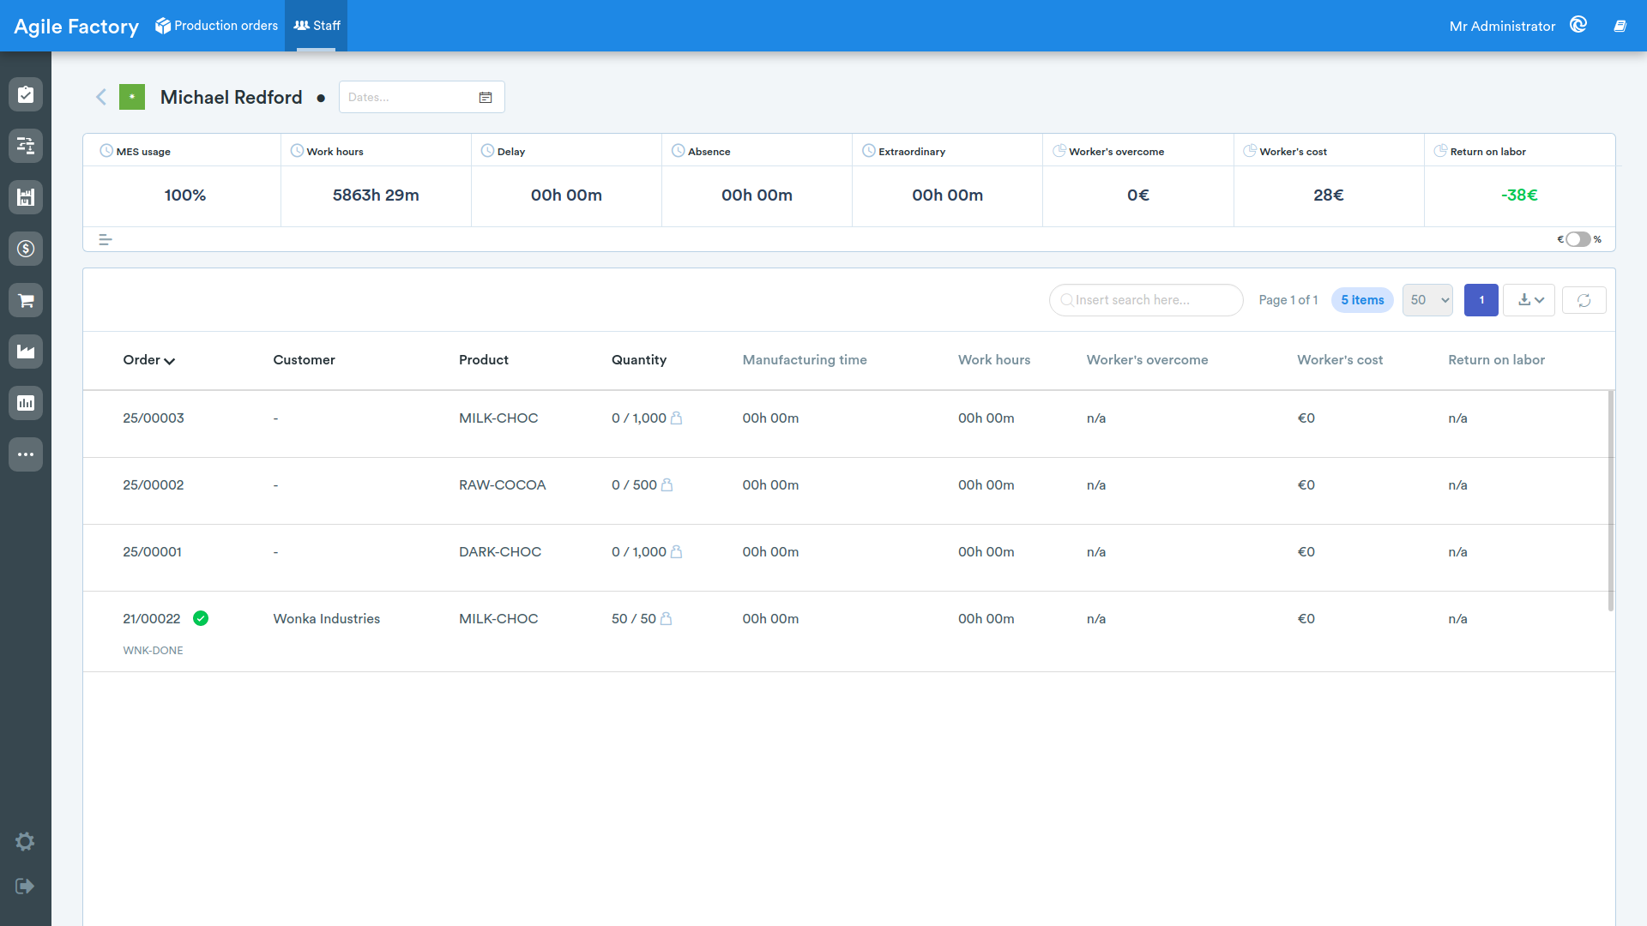Viewport: 1647px width, 926px height.
Task: Sort by the Order column header
Action: [x=149, y=360]
